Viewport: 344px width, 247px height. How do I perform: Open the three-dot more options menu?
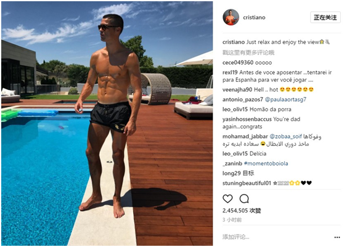[337, 237]
